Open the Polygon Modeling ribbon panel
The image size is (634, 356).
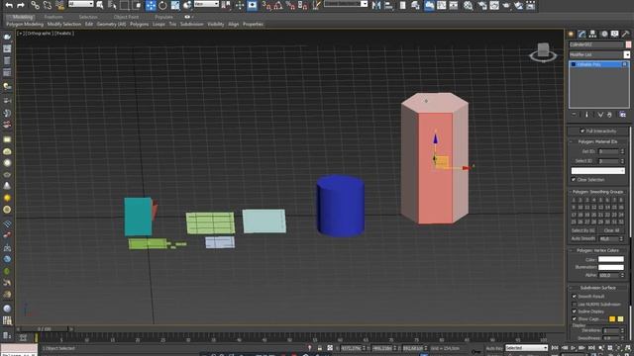25,24
